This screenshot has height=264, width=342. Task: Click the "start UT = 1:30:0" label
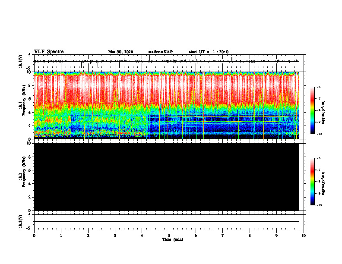click(209, 52)
